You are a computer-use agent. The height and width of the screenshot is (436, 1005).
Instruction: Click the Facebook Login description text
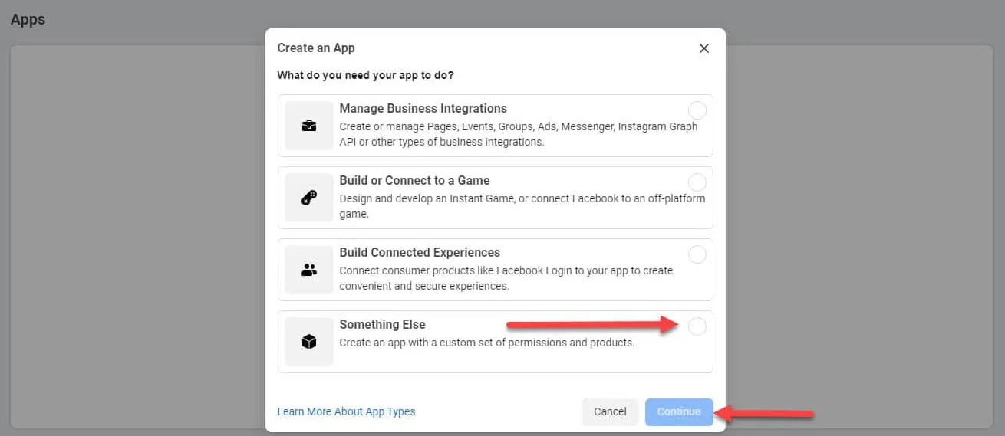506,278
